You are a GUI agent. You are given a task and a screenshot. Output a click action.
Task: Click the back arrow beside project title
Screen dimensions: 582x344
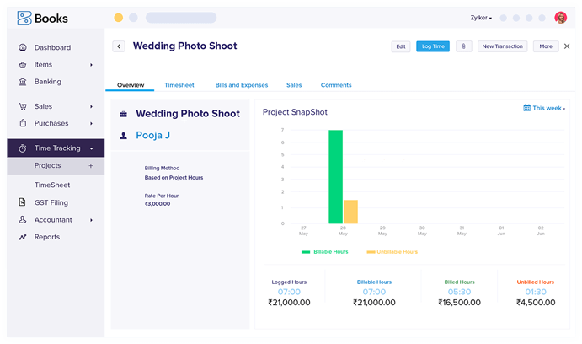[x=119, y=46]
